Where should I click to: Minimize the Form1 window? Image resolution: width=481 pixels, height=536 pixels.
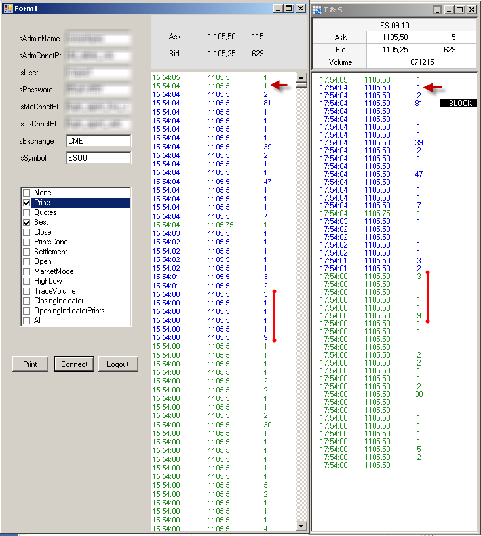pyautogui.click(x=278, y=9)
